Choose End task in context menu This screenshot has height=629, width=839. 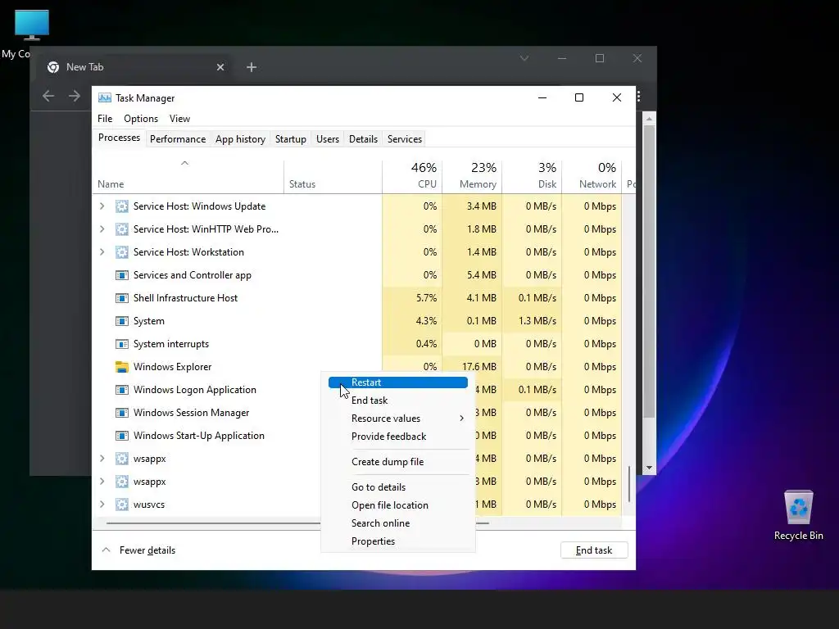[398, 400]
